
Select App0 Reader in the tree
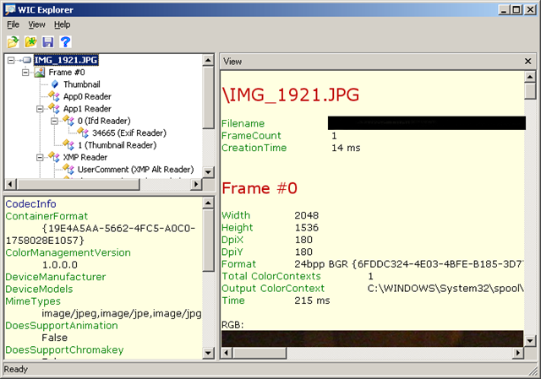[87, 96]
